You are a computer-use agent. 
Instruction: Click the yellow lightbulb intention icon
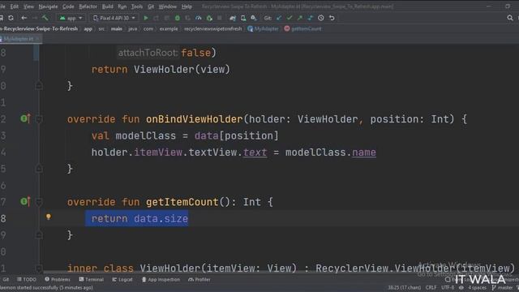[x=49, y=217]
